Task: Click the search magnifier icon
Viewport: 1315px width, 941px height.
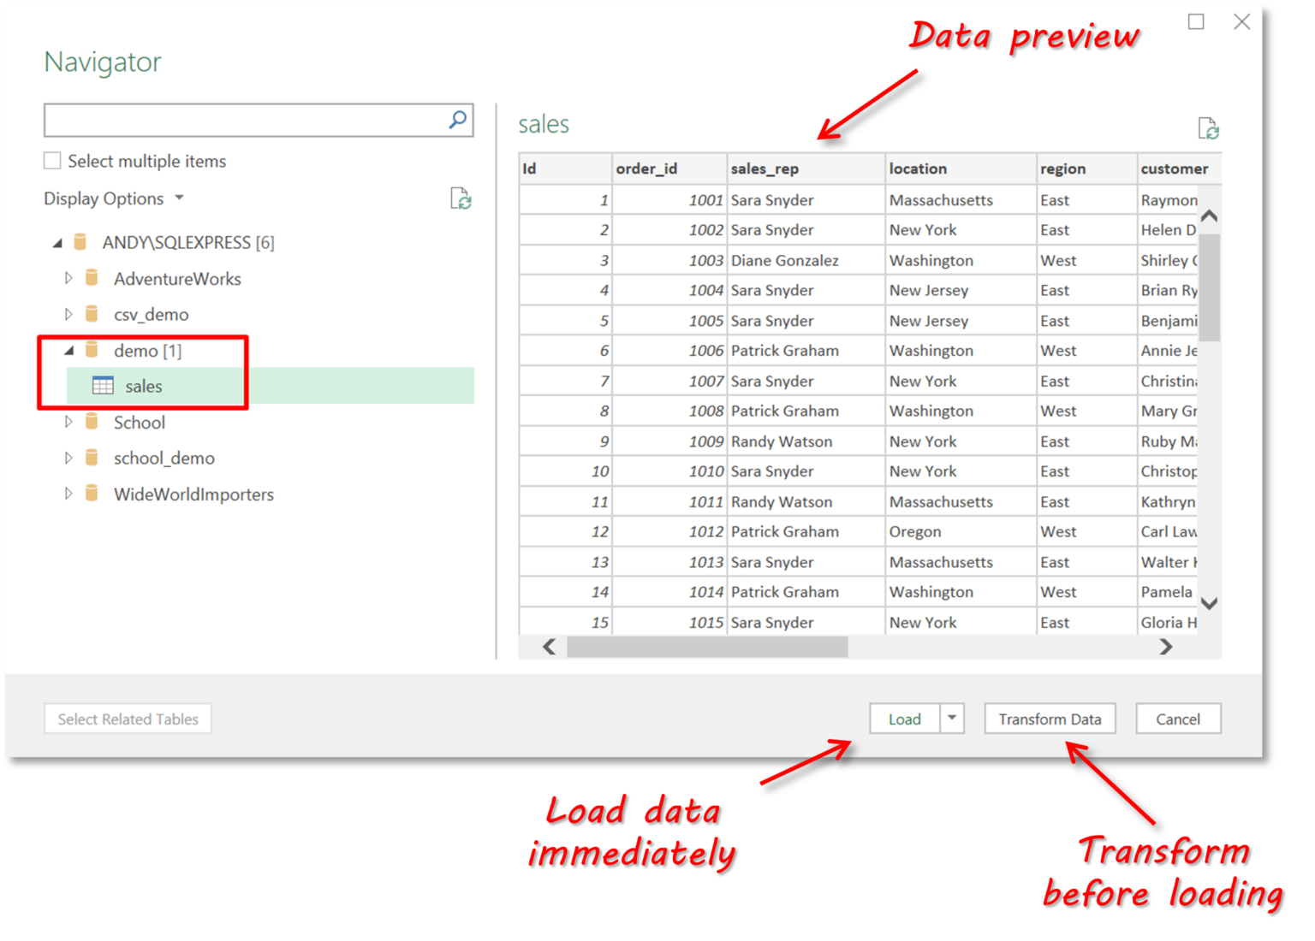Action: coord(456,120)
